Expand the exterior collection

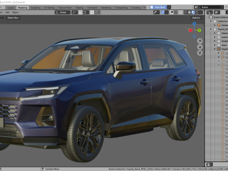click(x=215, y=37)
